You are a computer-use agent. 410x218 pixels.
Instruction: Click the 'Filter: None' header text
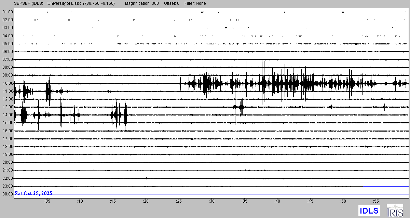(x=195, y=3)
